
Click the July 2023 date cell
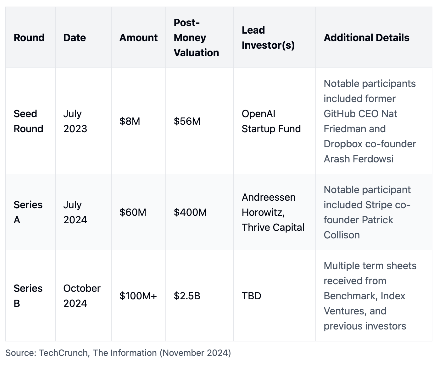tap(75, 121)
